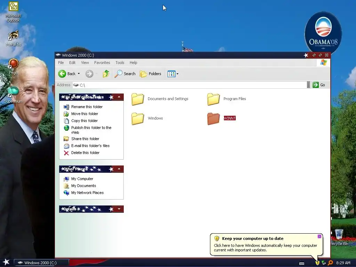Open the View menu

[85, 63]
